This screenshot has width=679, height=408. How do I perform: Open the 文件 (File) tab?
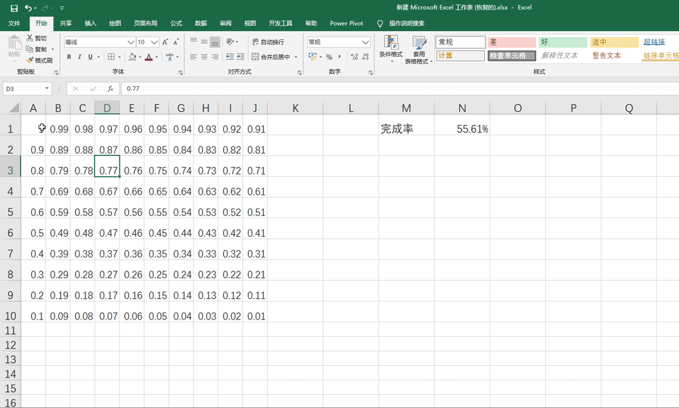click(15, 23)
